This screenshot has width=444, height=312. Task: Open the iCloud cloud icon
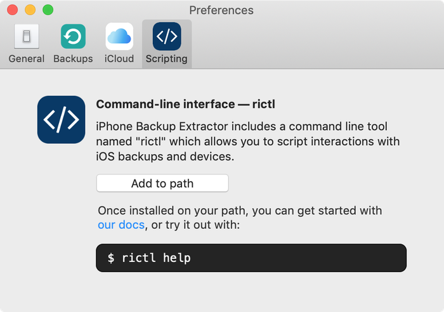(x=119, y=37)
